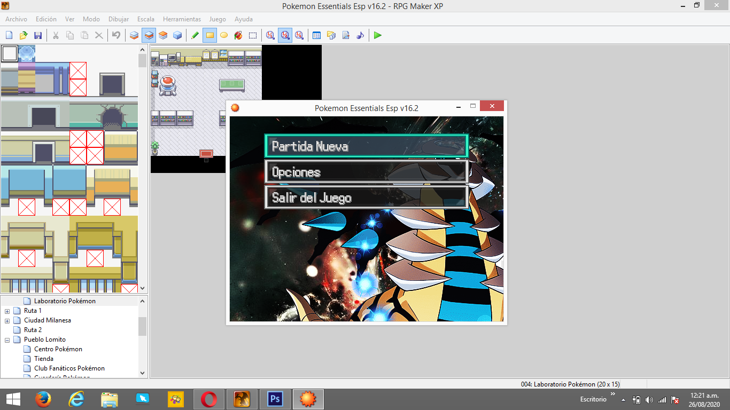This screenshot has width=730, height=410.
Task: Click the tileset palette vertical scrollbar thumb
Action: [142, 60]
